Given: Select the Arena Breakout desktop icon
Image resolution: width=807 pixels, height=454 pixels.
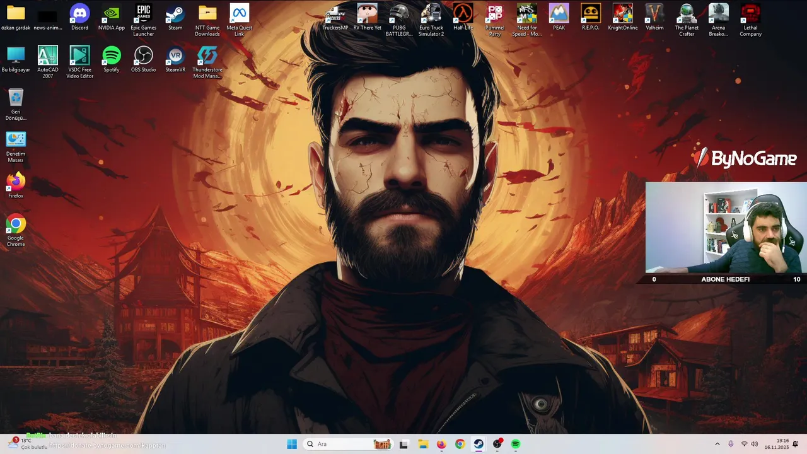Looking at the screenshot, I should (719, 20).
